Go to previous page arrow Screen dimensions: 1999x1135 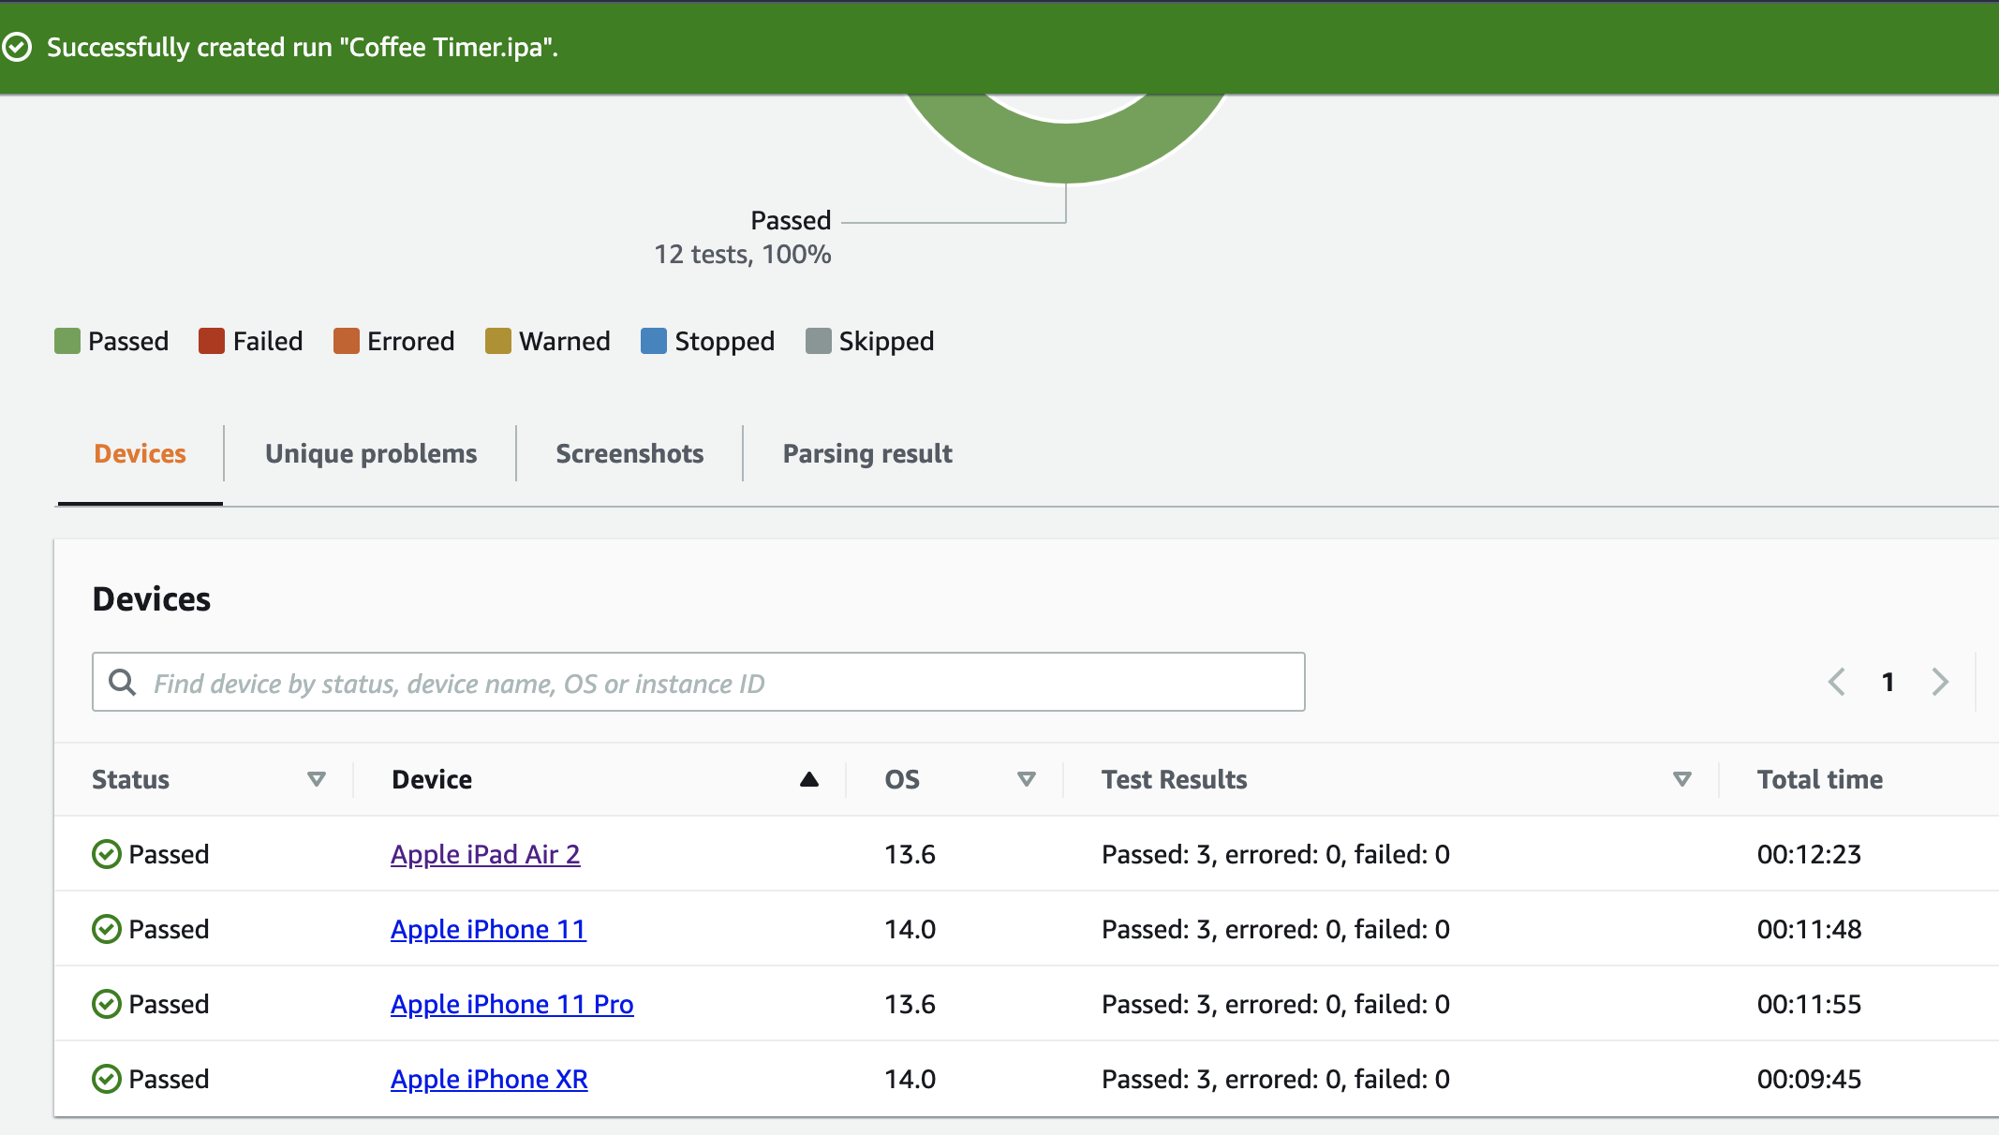pyautogui.click(x=1836, y=682)
